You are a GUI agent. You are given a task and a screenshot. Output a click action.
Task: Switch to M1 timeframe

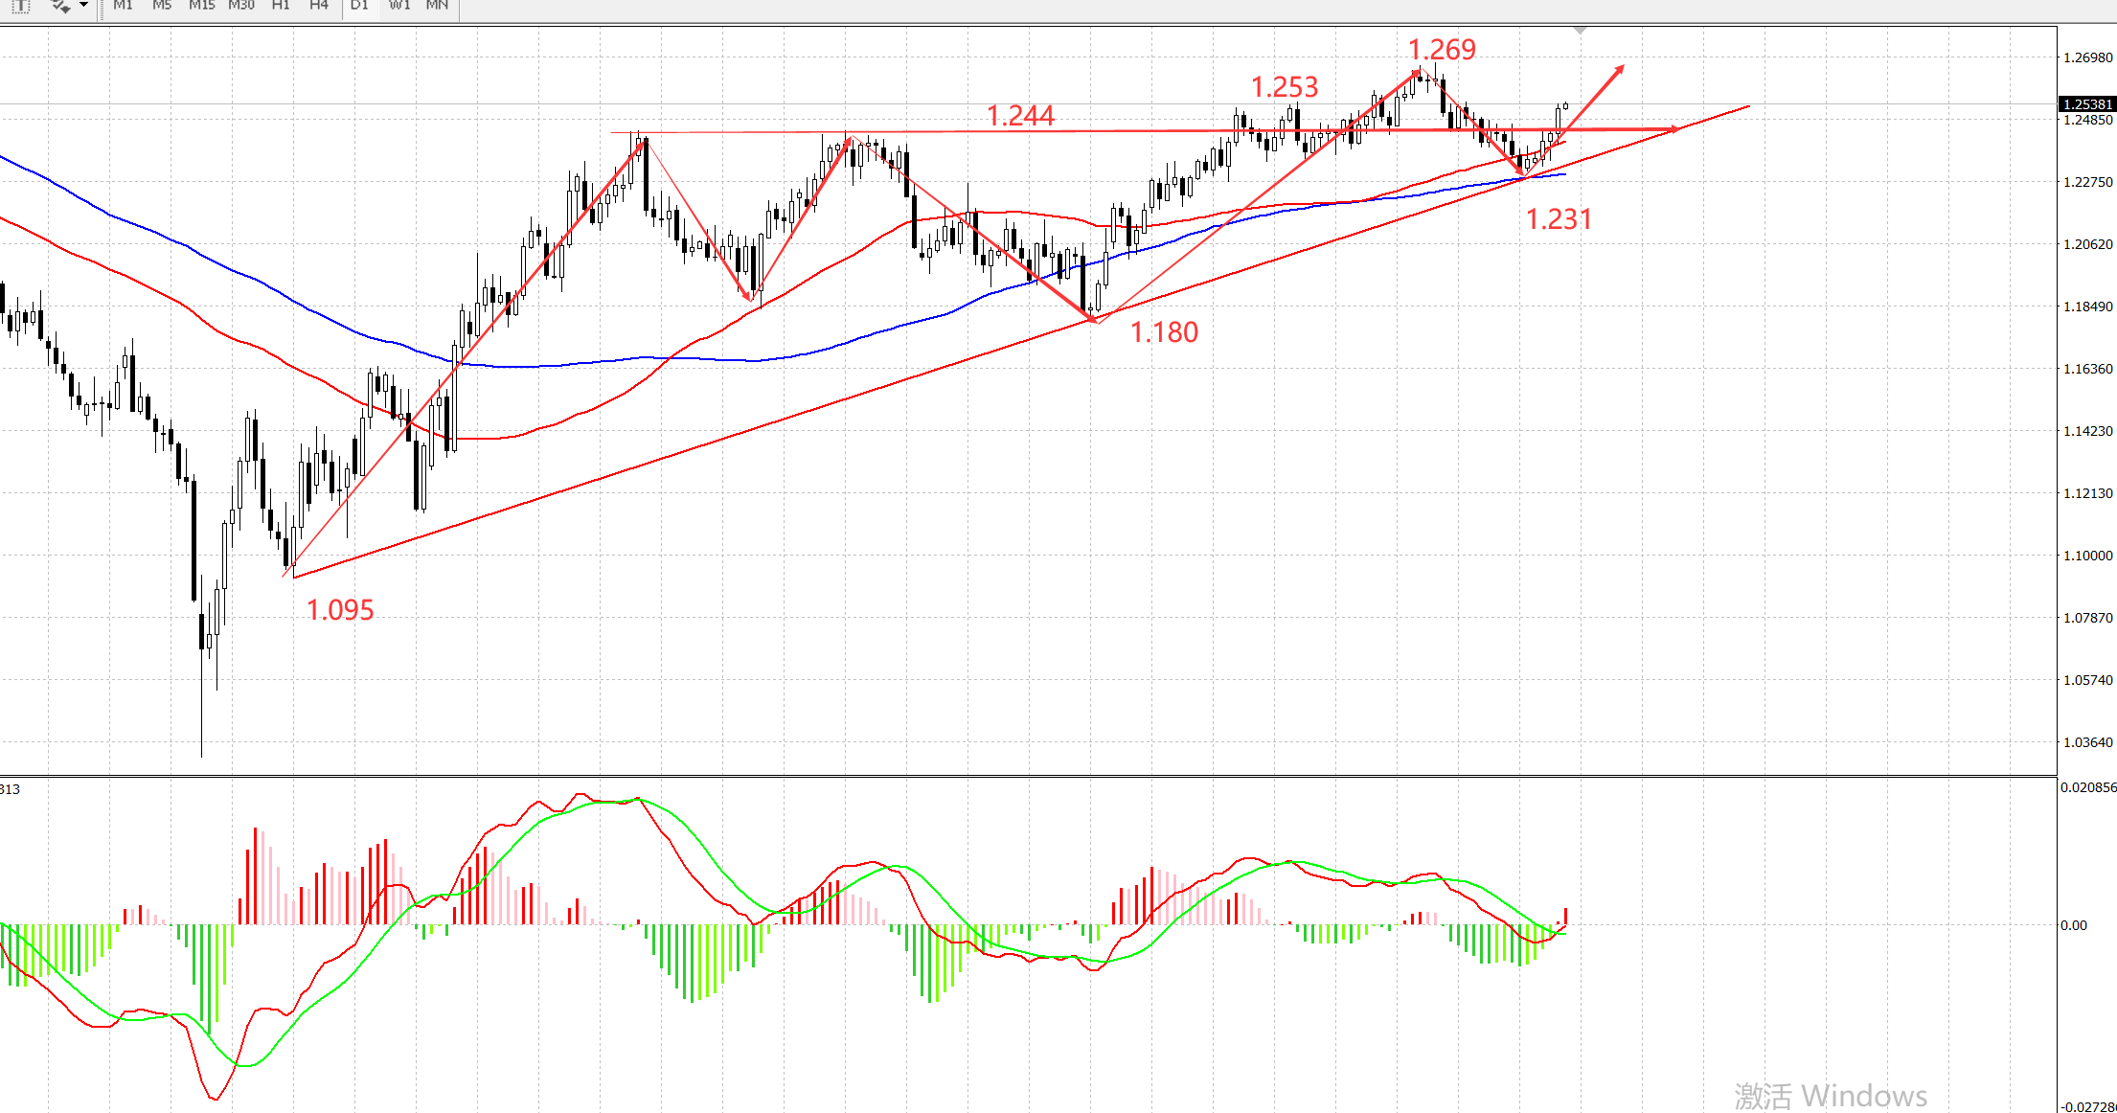(x=123, y=6)
